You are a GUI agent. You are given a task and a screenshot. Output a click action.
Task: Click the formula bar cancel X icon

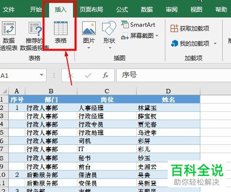tap(71, 75)
